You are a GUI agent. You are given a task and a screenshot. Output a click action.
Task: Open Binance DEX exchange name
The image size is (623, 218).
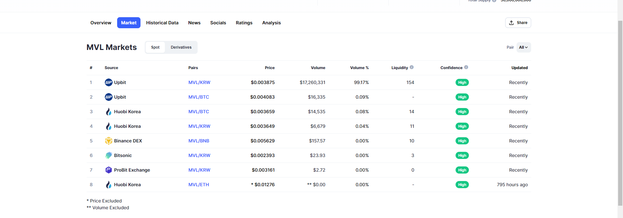tap(128, 141)
